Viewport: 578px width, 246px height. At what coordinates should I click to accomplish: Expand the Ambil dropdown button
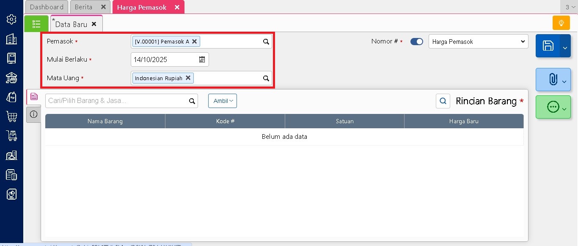pyautogui.click(x=223, y=101)
